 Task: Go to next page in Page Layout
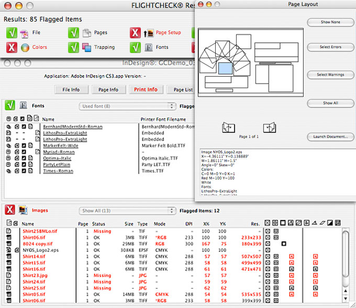269,128
